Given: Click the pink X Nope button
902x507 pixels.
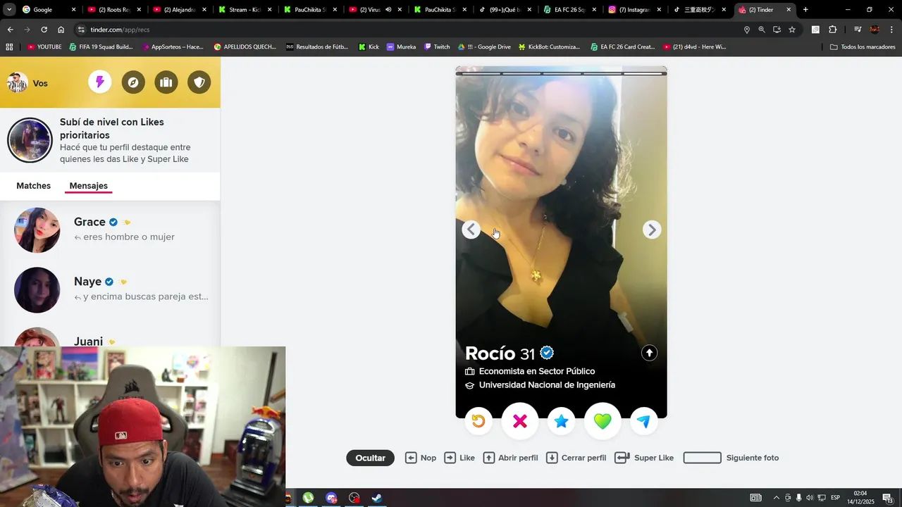Looking at the screenshot, I should pyautogui.click(x=520, y=421).
